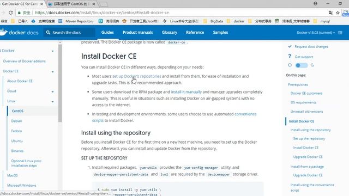Select Ubuntu in the sidebar
Screen dimensions: 349x196
pos(17,141)
